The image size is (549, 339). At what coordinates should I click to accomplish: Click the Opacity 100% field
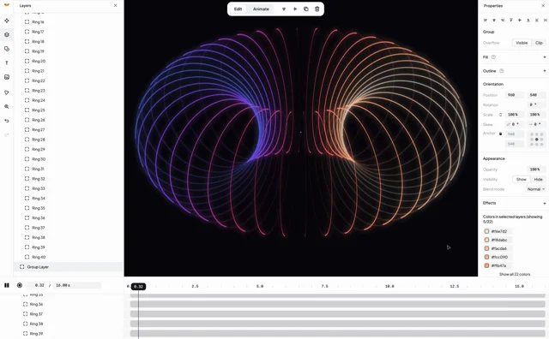coord(535,169)
